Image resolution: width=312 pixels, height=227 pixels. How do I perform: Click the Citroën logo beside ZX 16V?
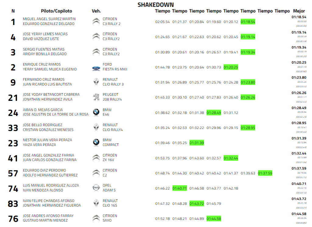pyautogui.click(x=96, y=158)
